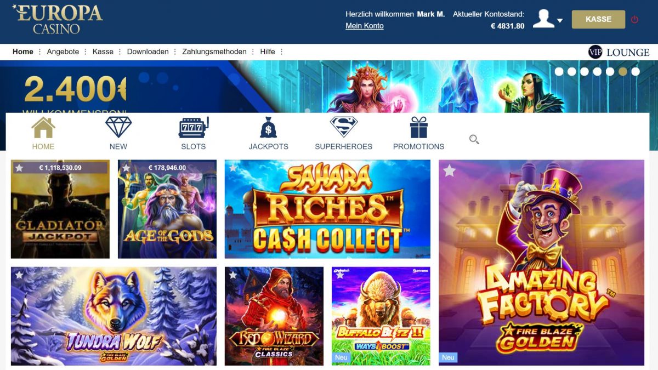The image size is (658, 370).
Task: Select the SUPERHEROES shield icon
Action: pyautogui.click(x=344, y=127)
